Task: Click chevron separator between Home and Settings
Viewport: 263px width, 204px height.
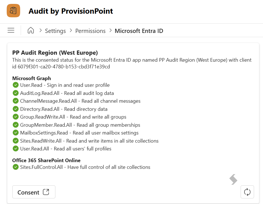Action: pos(40,30)
